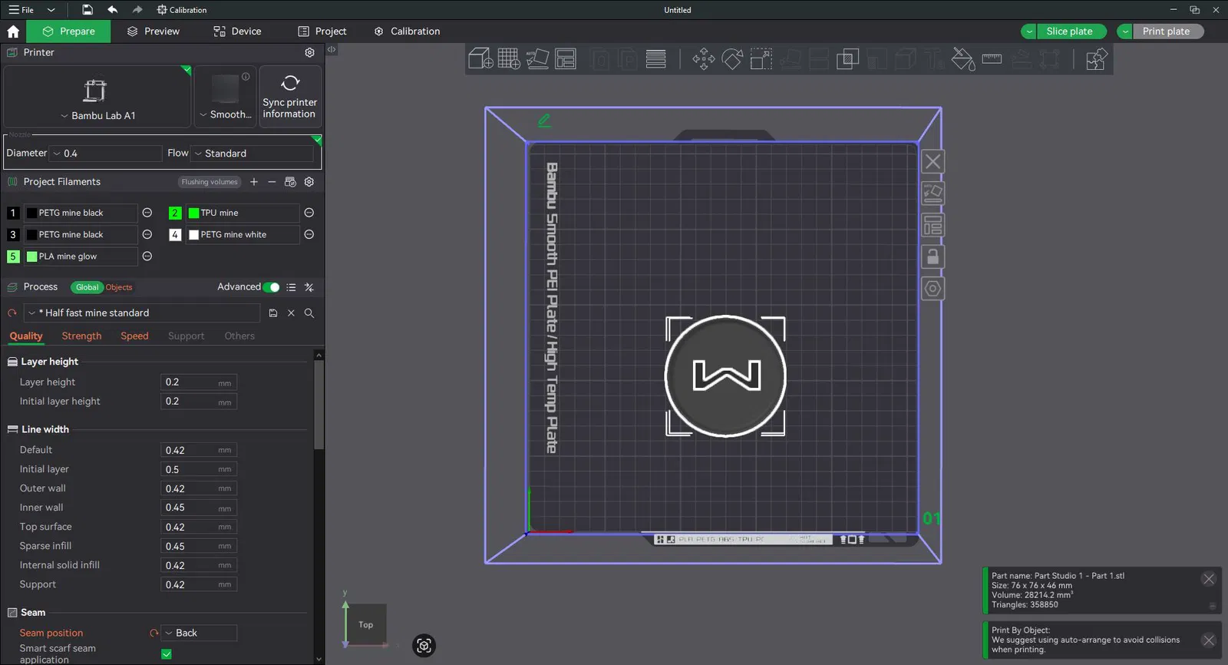Open the Seam position dropdown

198,634
